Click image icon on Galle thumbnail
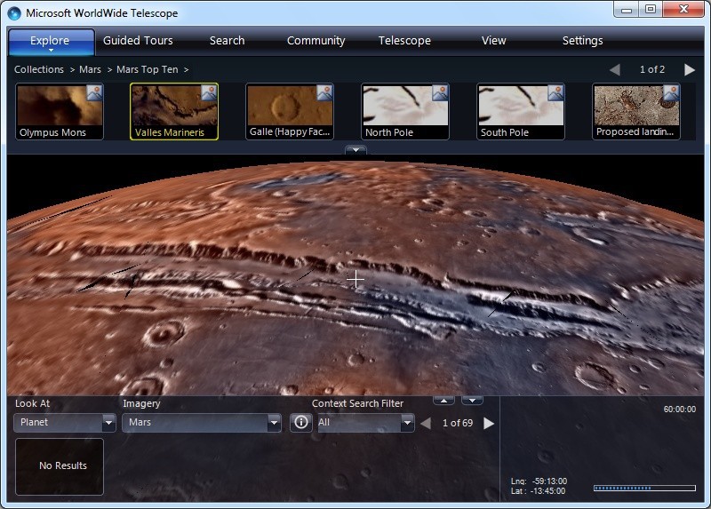Screen dimensions: 711x509 click(x=324, y=93)
